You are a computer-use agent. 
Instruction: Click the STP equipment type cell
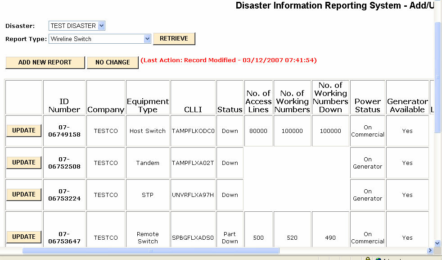pos(148,195)
